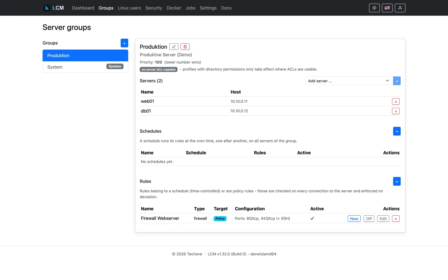448x280 pixels.
Task: Open the Groups nav item
Action: [x=106, y=8]
